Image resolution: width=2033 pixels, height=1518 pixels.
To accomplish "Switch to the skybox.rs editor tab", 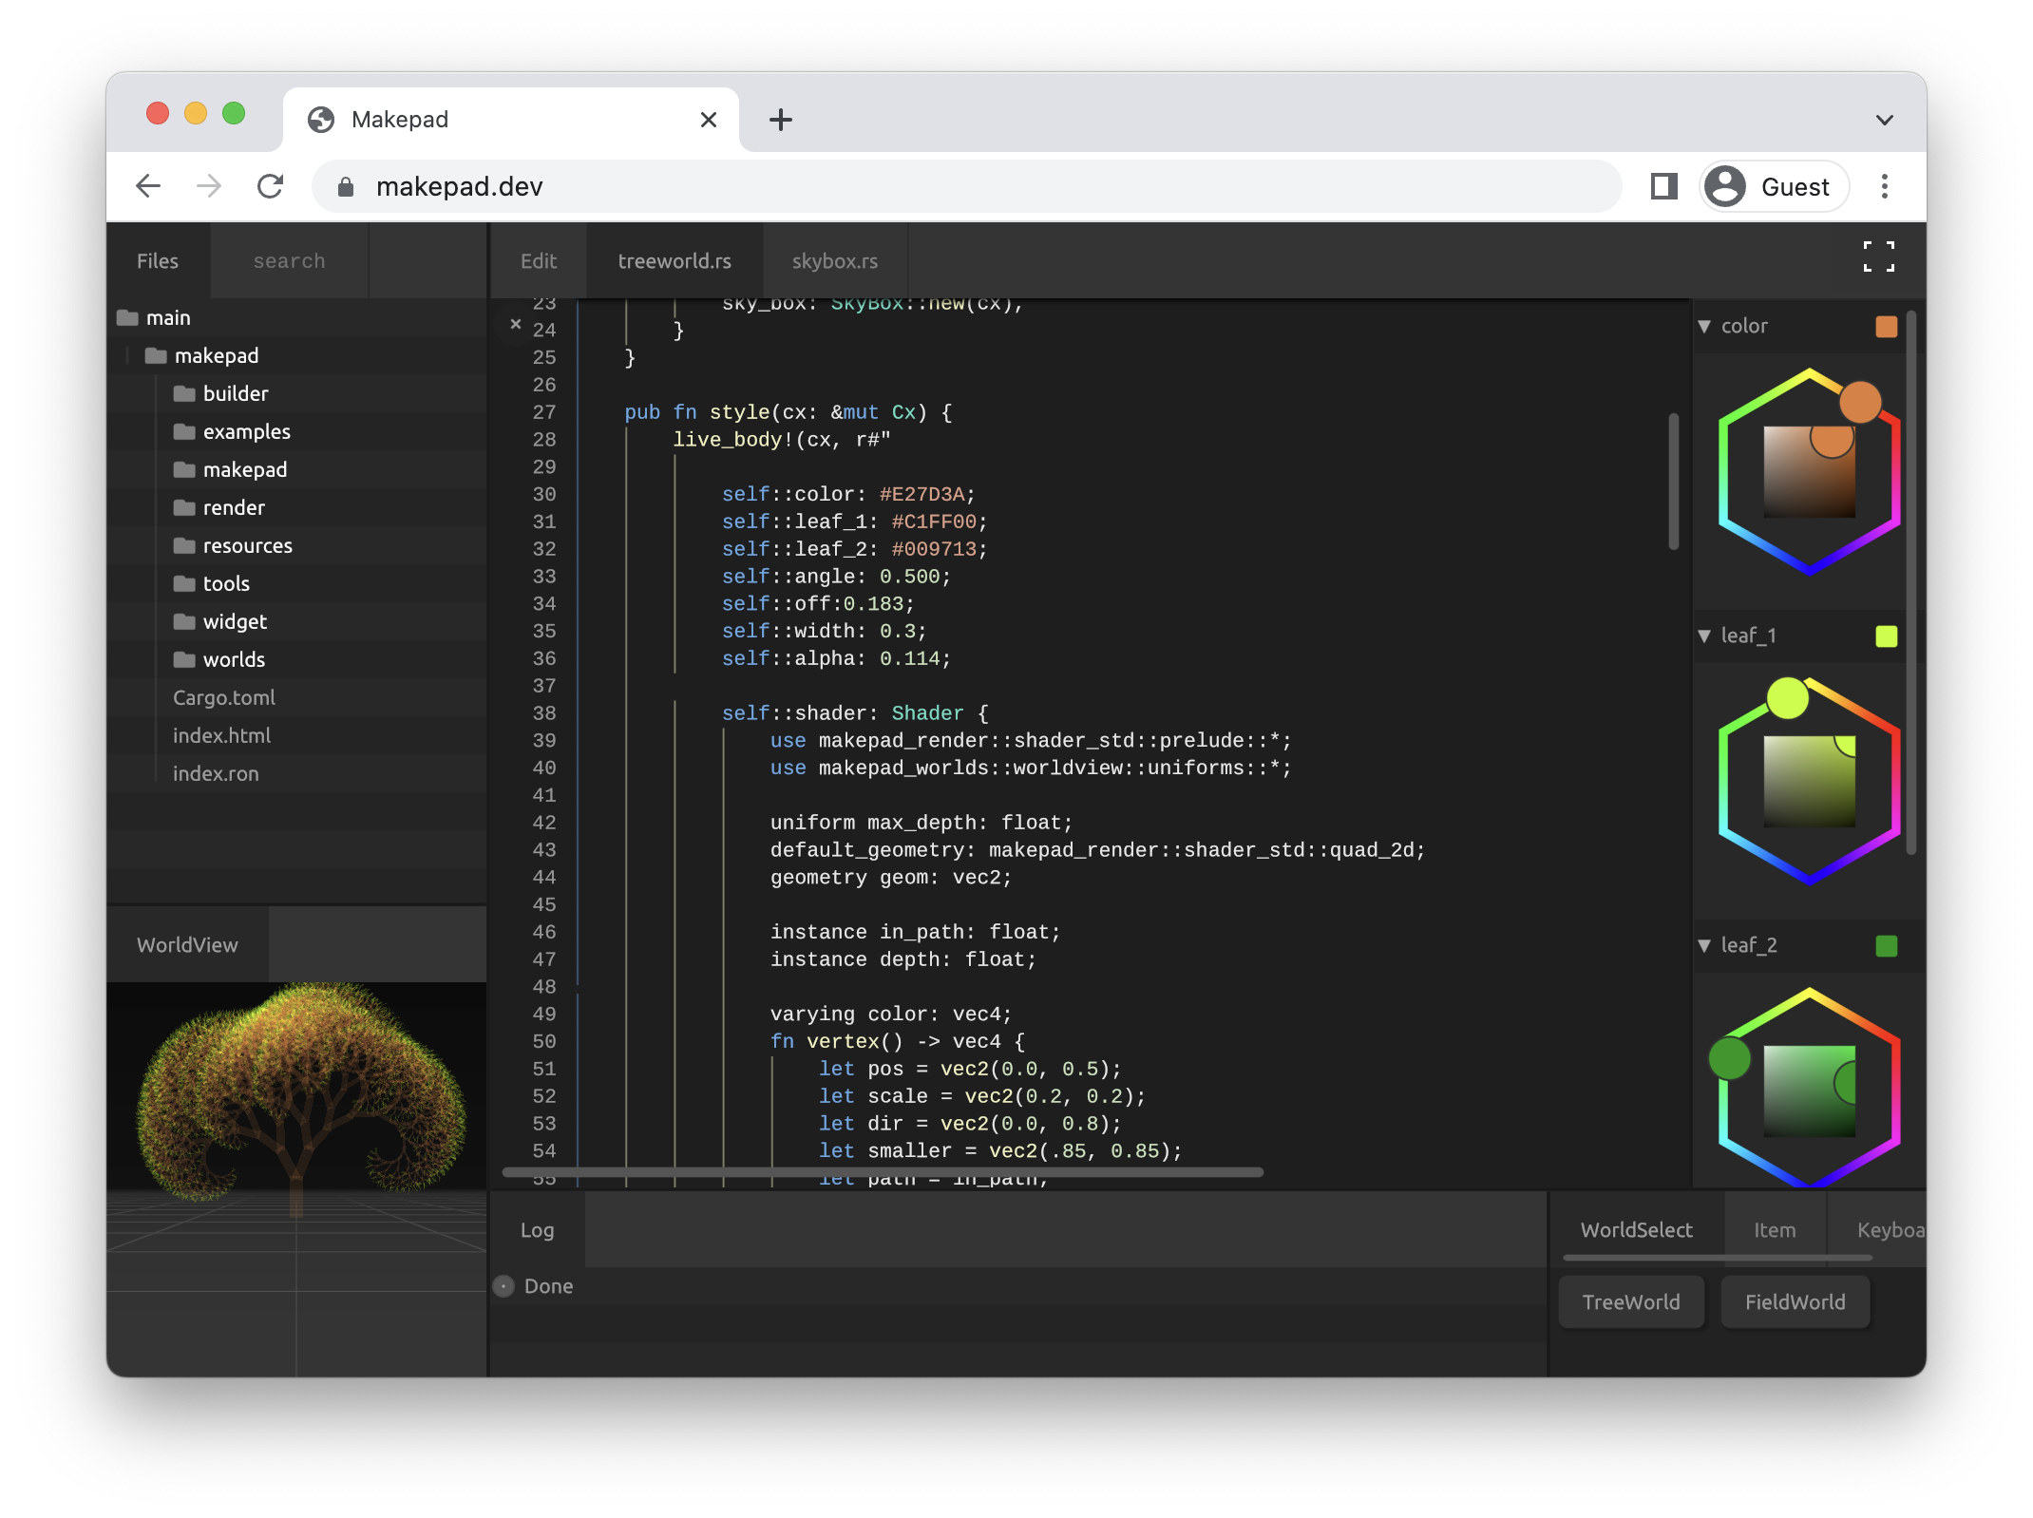I will [833, 260].
